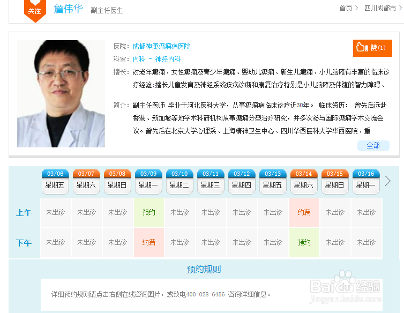Open the 成都神康癫痫病医院 hospital link

tap(162, 47)
